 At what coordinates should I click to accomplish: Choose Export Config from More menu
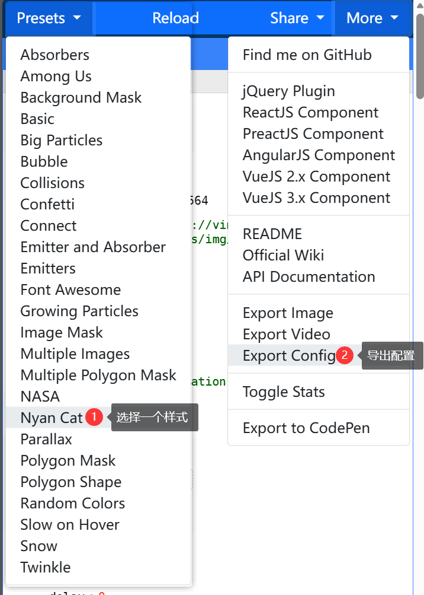pos(289,355)
